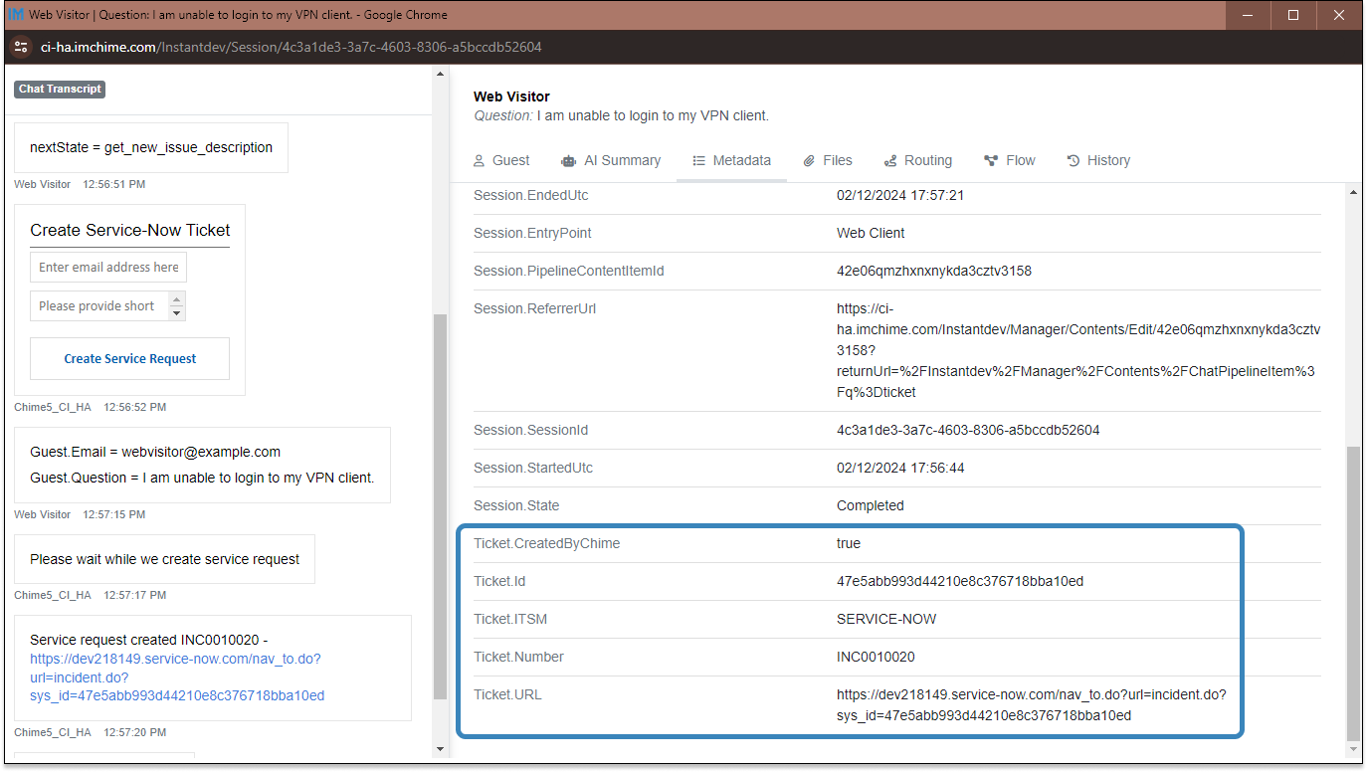Viewport: 1367px width, 772px height.
Task: Click the Ticket.URL label
Action: [507, 694]
